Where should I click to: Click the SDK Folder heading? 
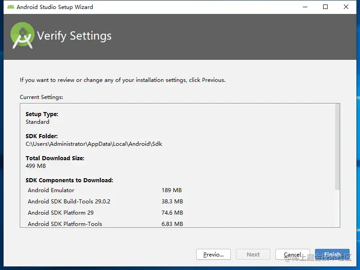(41, 136)
